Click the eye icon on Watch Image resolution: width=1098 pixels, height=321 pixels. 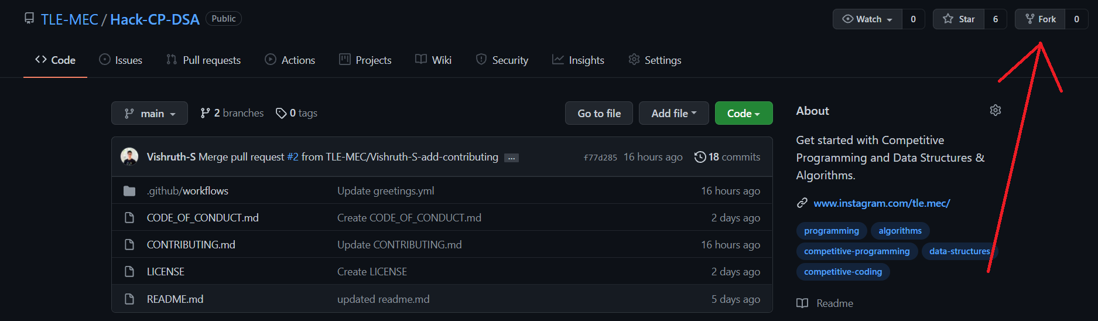[x=847, y=19]
